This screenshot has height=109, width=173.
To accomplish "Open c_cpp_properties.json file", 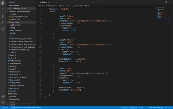I will (x=20, y=17).
